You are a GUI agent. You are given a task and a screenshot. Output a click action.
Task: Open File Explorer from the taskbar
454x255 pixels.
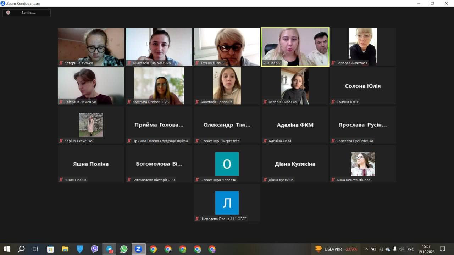65,249
